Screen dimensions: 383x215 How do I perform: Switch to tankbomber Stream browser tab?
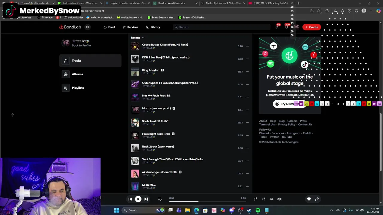[x=78, y=3]
